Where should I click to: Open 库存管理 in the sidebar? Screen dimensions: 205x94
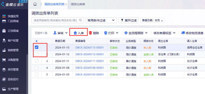click(x=13, y=69)
